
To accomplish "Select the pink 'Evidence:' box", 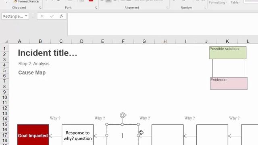I will (x=229, y=83).
